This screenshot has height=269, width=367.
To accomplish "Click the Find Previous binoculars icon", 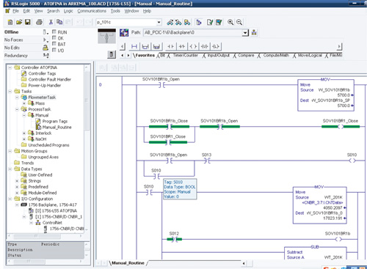I will 170,22.
